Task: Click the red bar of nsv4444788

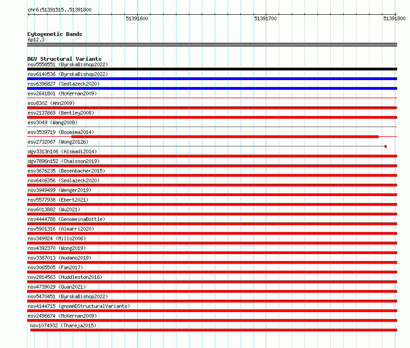Action: click(x=212, y=224)
